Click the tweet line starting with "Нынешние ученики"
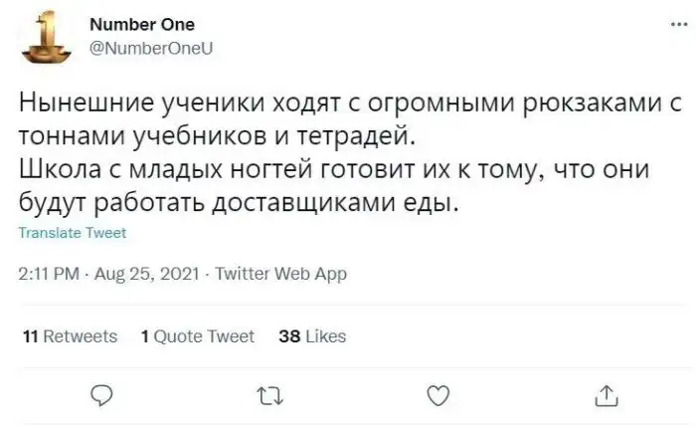Screen dimensions: 696x428 pyautogui.click(x=338, y=104)
